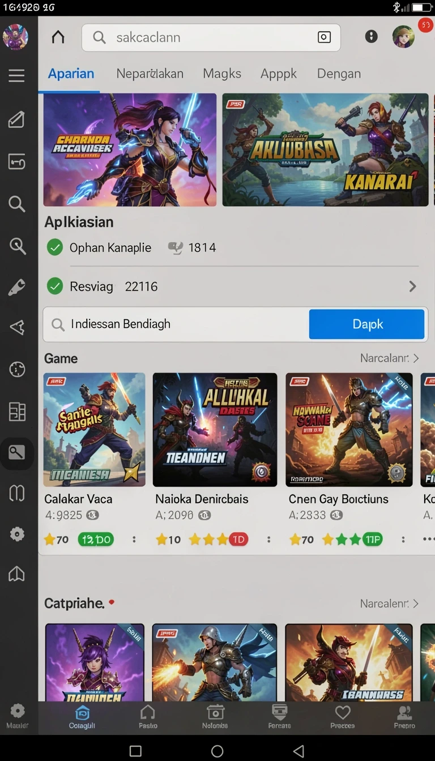Switch to the Magks tab
The height and width of the screenshot is (761, 435).
click(222, 74)
